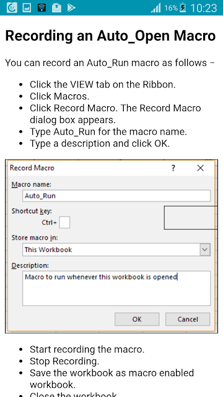Screen dimensions: 223x397
Task: Close the Record Macro dialog with the X
Action: (x=200, y=168)
